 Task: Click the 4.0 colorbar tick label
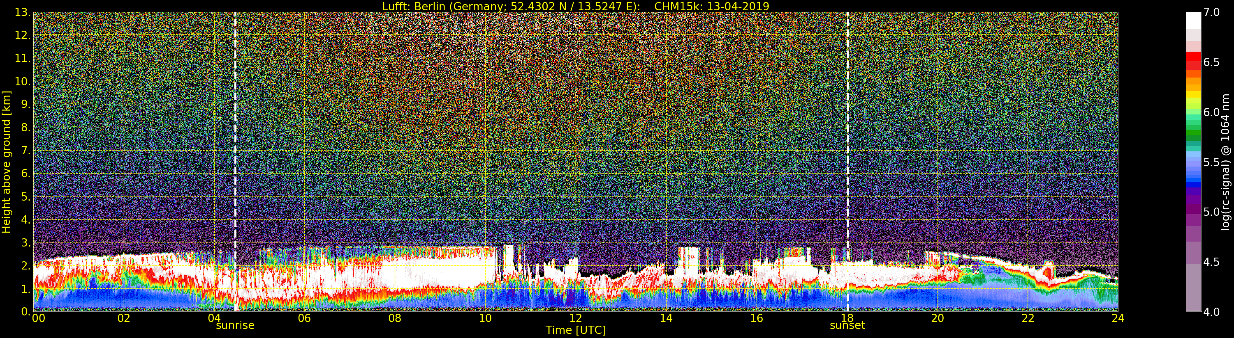[x=1211, y=312]
